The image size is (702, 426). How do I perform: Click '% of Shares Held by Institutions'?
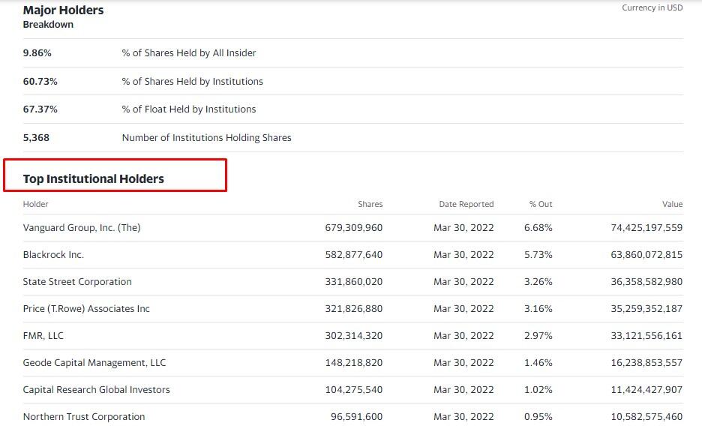[x=192, y=82]
